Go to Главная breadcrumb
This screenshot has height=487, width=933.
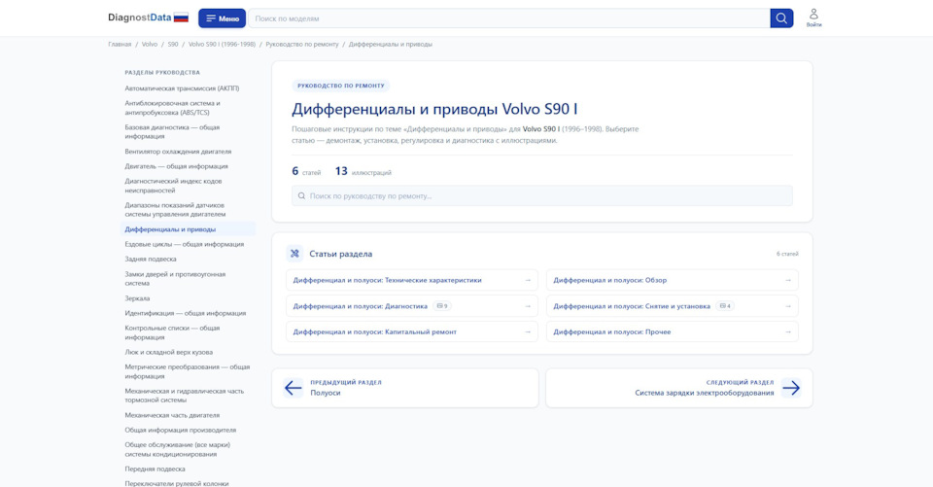click(120, 44)
